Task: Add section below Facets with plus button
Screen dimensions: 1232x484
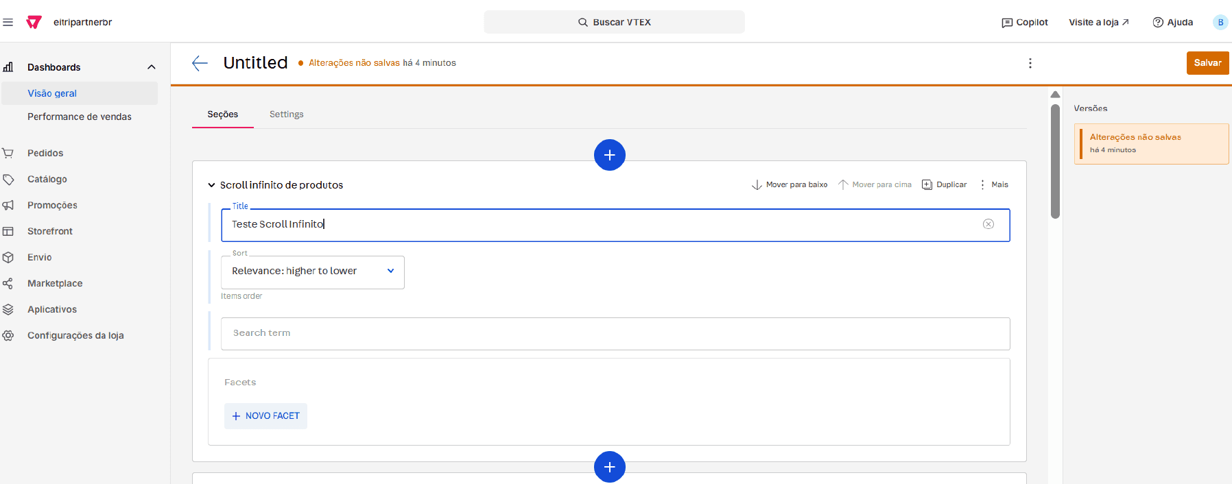Action: (x=609, y=467)
